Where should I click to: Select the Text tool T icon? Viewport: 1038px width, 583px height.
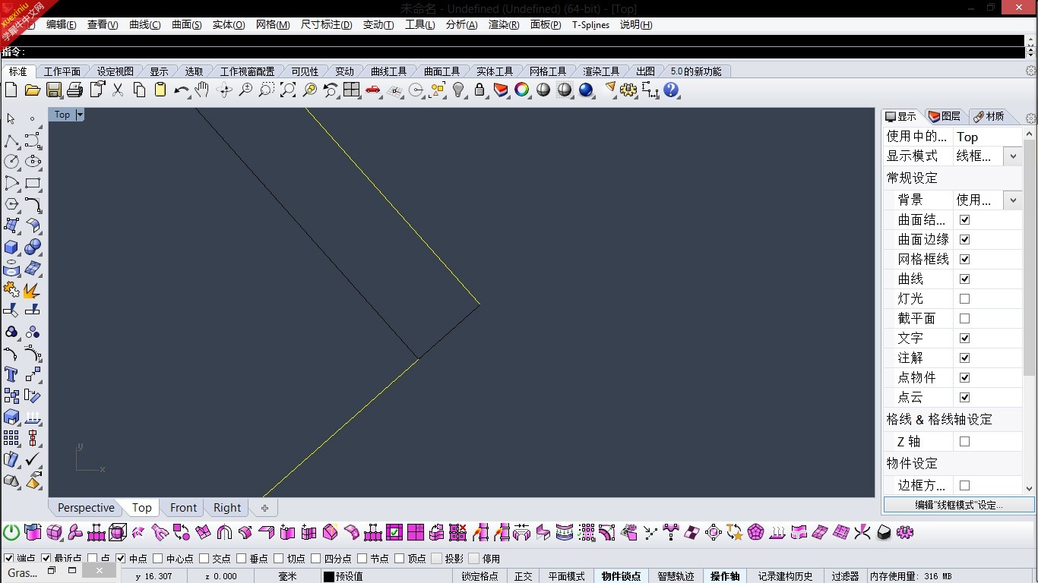click(x=11, y=374)
